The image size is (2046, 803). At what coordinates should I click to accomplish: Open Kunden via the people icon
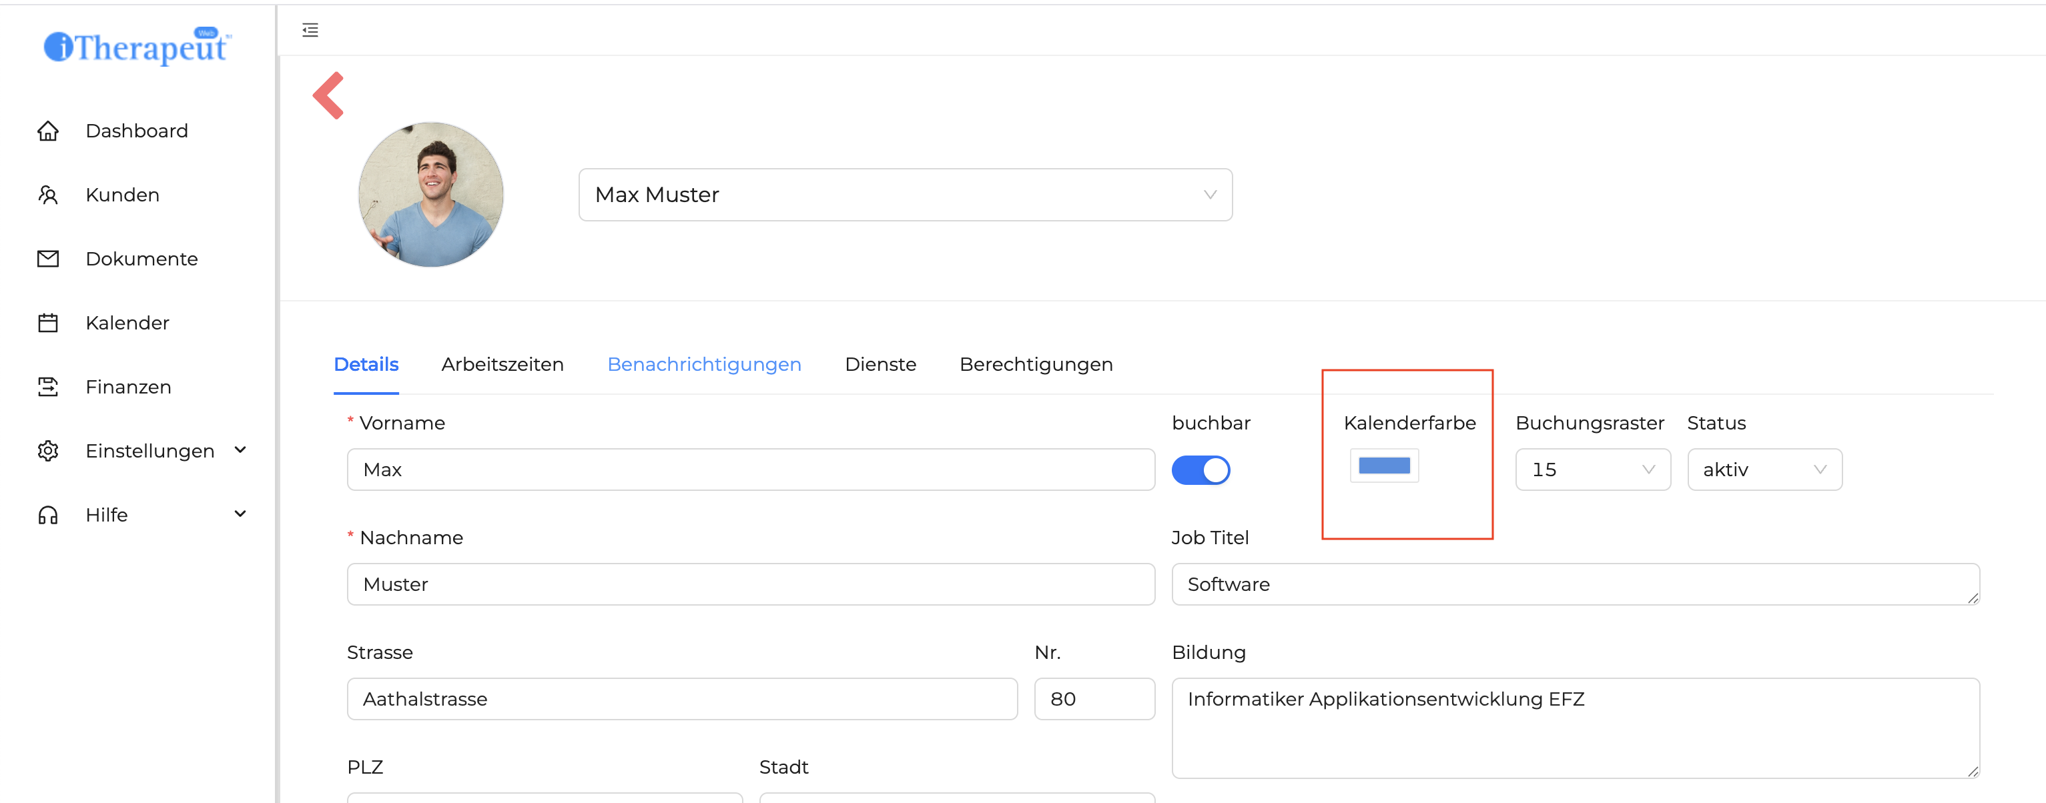47,195
